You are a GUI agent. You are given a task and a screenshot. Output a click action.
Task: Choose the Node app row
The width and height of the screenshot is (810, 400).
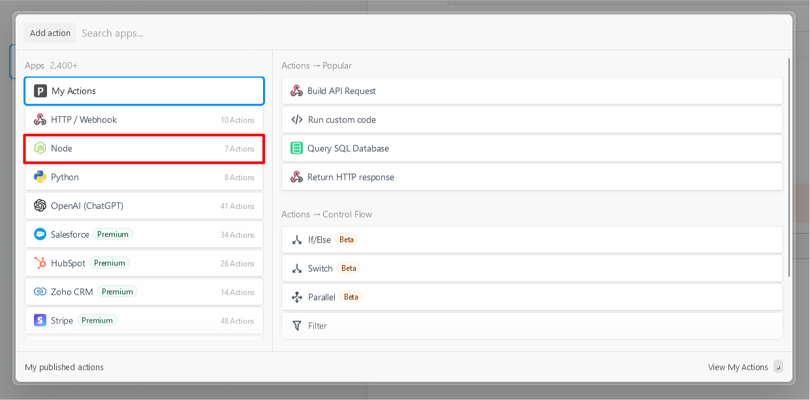coord(144,148)
